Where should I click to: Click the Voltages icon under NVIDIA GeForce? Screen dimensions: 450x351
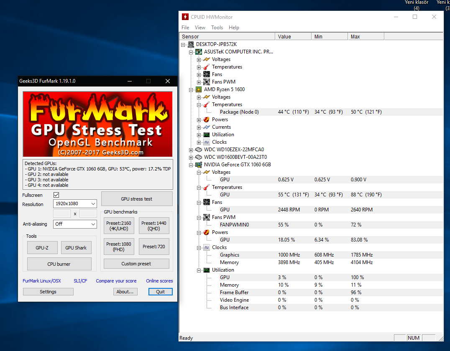coord(207,172)
